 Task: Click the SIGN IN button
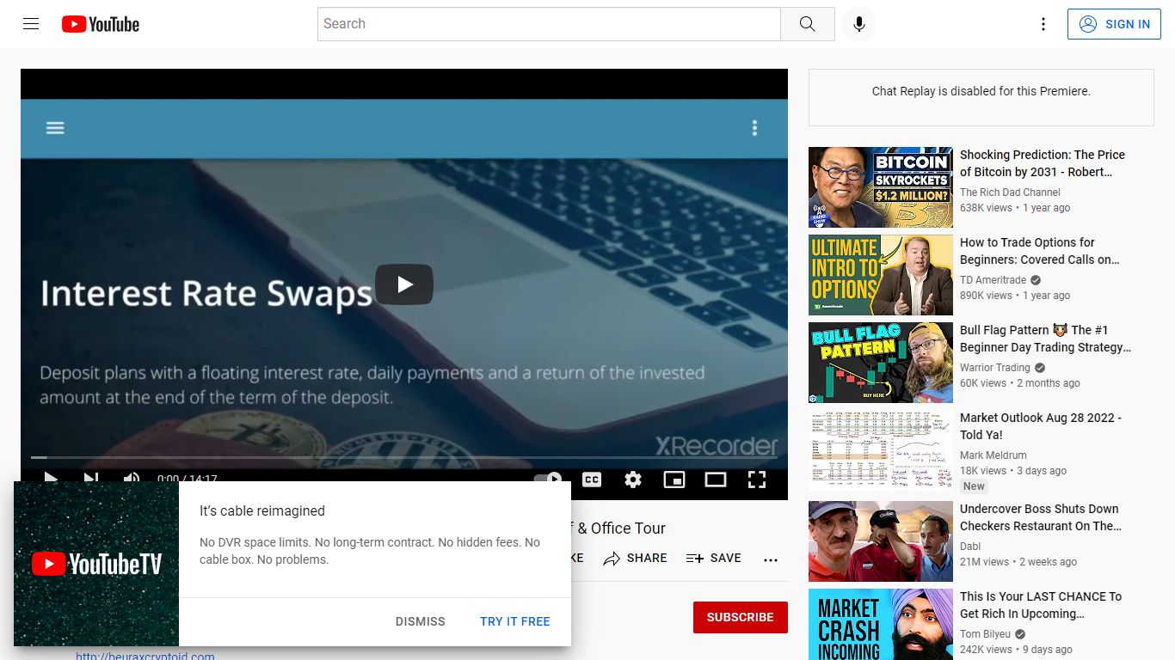coord(1113,24)
